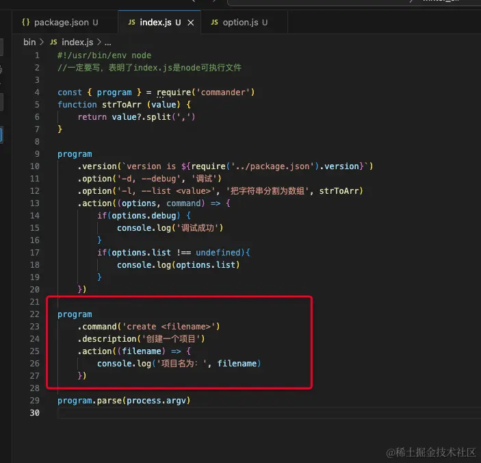
Task: Click the 'program' identifier on line 22
Action: coord(75,314)
